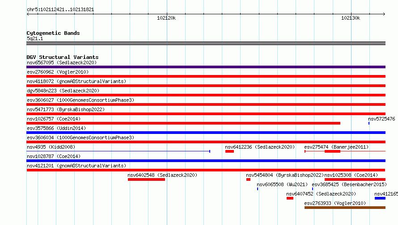
Task: Click the red nsv4118072 variant bar
Action: [206, 86]
